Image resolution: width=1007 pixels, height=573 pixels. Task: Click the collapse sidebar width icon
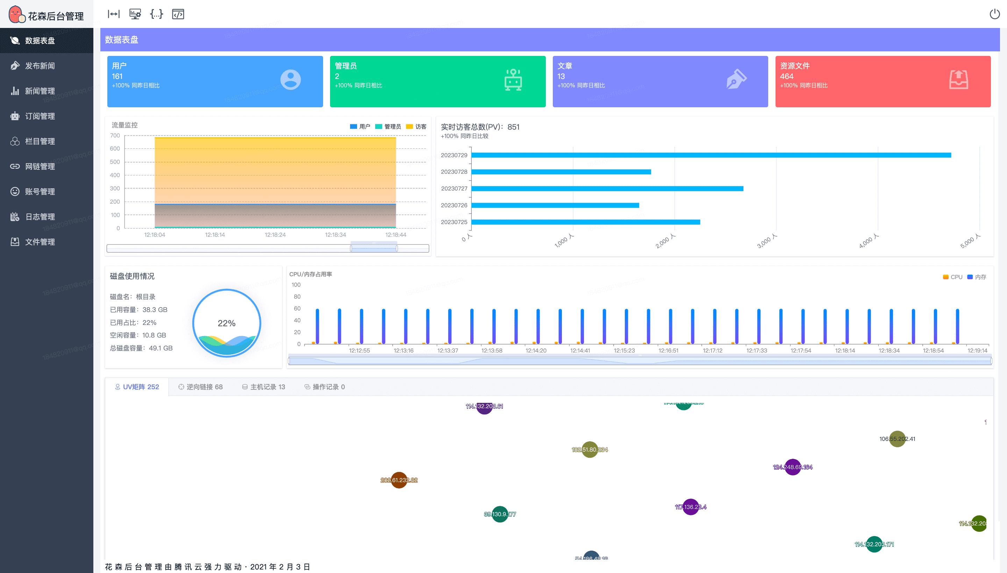tap(113, 14)
